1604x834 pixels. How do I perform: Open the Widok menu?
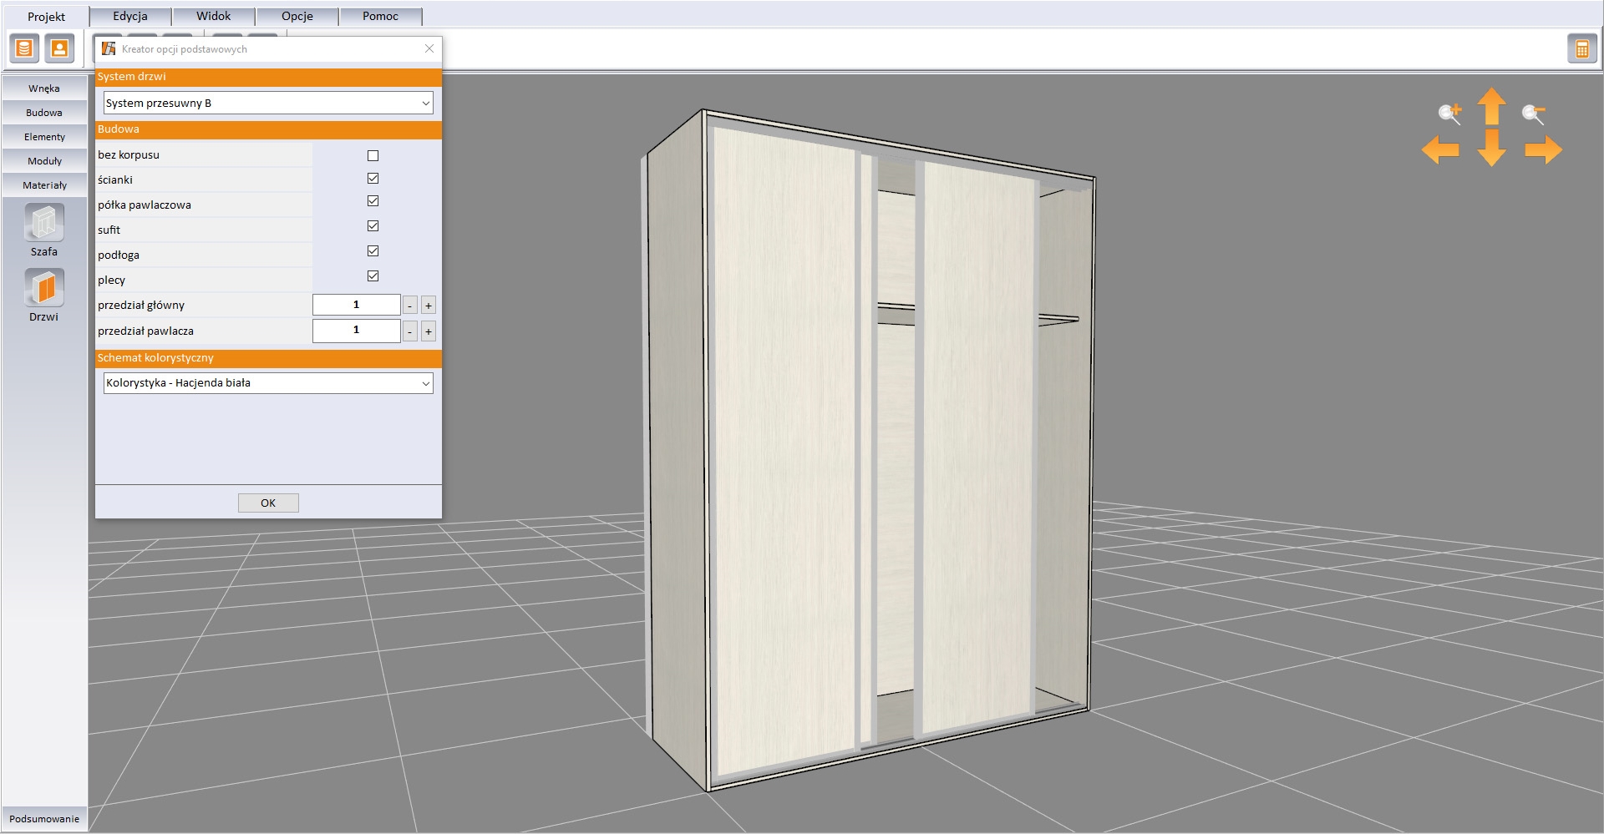click(214, 16)
